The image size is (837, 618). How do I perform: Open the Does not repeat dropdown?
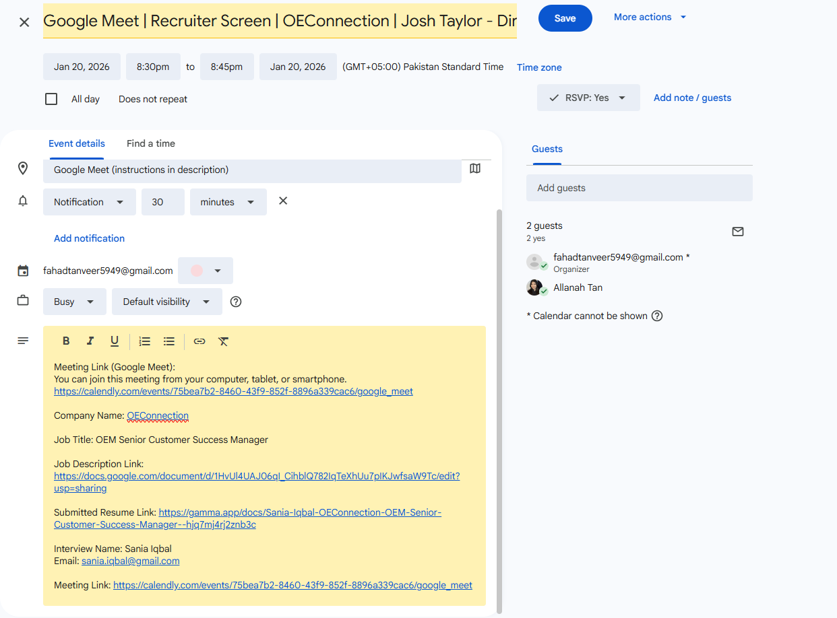[x=153, y=99]
